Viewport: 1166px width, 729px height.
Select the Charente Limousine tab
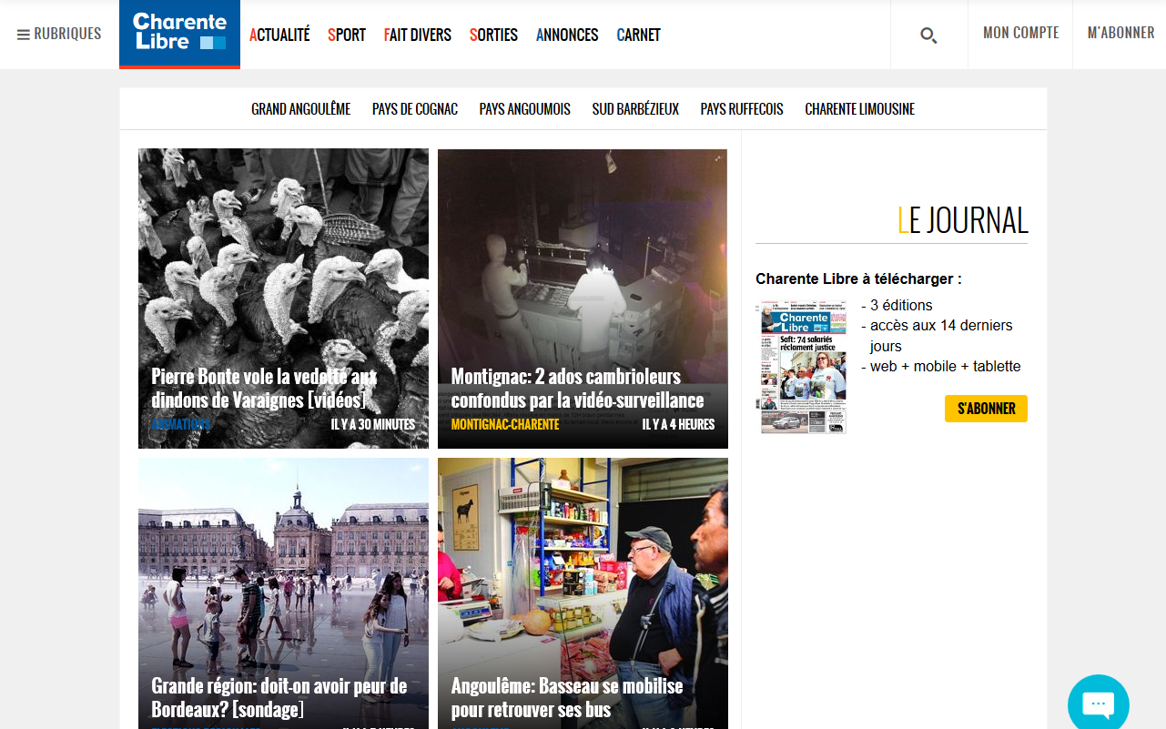859,109
